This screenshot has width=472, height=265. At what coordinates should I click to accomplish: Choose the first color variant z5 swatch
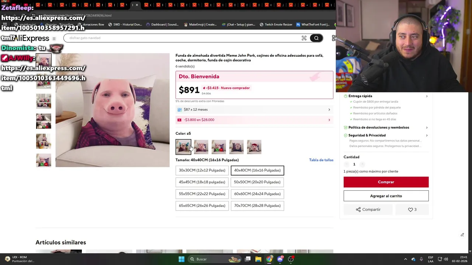pos(183,147)
